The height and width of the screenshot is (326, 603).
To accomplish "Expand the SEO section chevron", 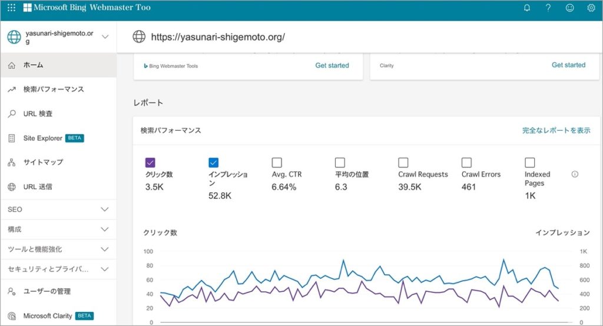I will click(105, 209).
